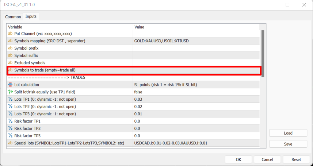Switch to the Common tab

point(13,17)
